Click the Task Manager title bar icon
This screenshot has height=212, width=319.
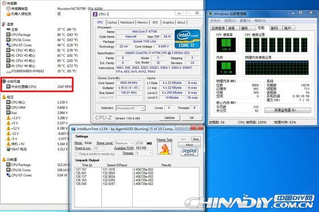click(211, 14)
